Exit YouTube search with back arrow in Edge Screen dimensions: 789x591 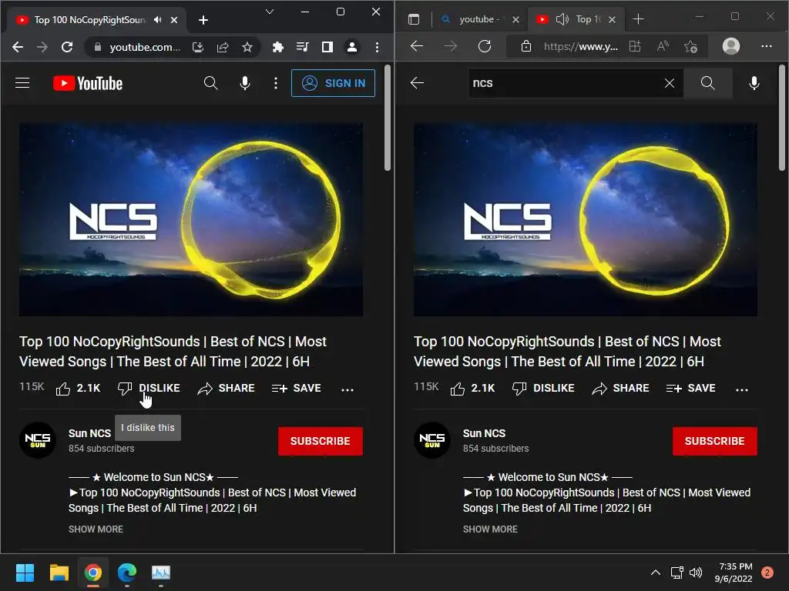pos(417,83)
